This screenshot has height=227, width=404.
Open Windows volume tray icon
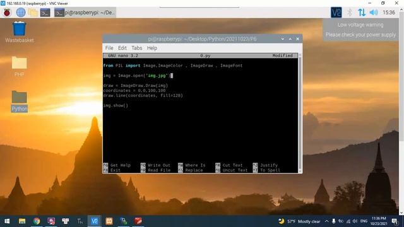(x=355, y=221)
